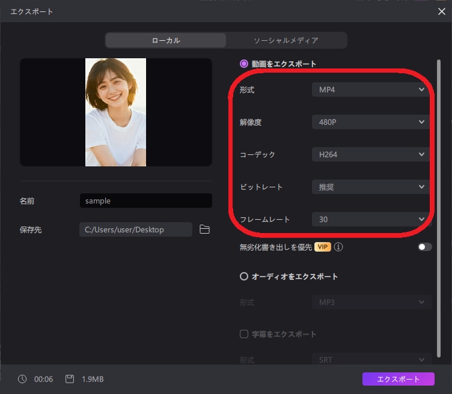The image size is (452, 394).
Task: Check the 字幕をエクスポート checkbox
Action: tap(244, 334)
